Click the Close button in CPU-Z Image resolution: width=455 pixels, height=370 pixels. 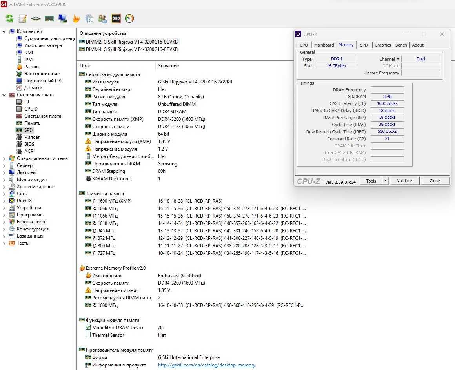click(x=434, y=181)
